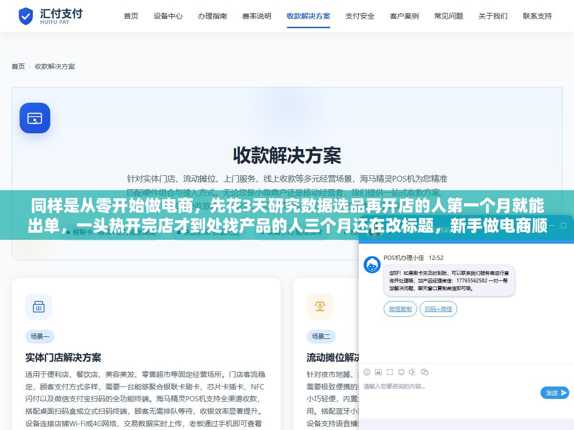
Task: Open the 首页 nav menu item
Action: point(131,16)
